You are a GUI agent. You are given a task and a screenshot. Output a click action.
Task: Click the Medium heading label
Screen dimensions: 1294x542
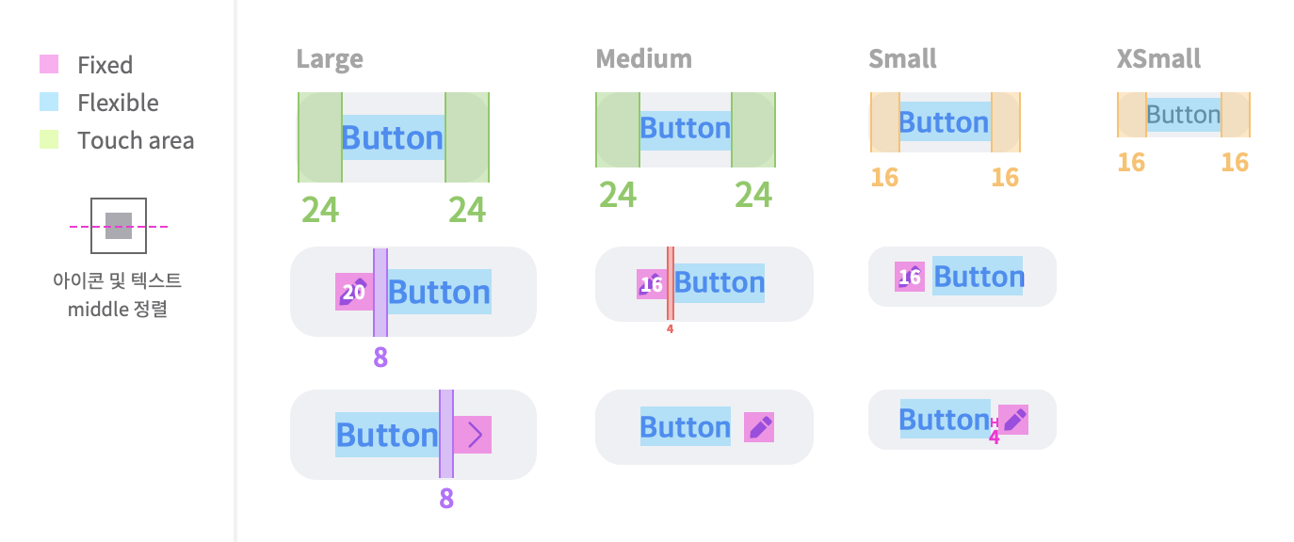tap(644, 59)
